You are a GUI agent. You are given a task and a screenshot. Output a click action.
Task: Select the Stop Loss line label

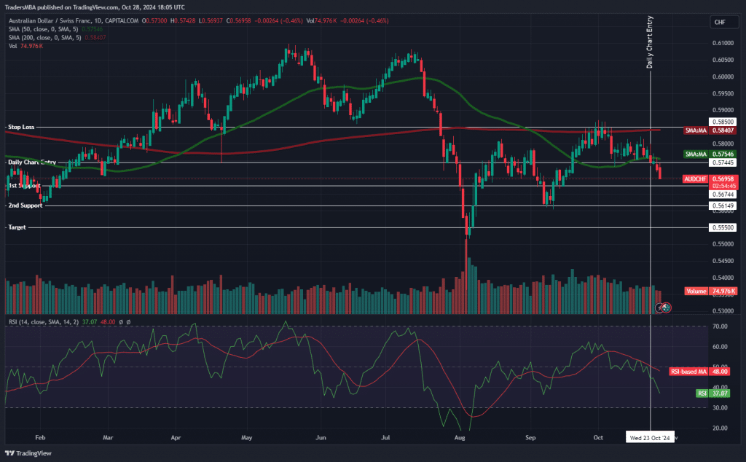click(x=20, y=127)
